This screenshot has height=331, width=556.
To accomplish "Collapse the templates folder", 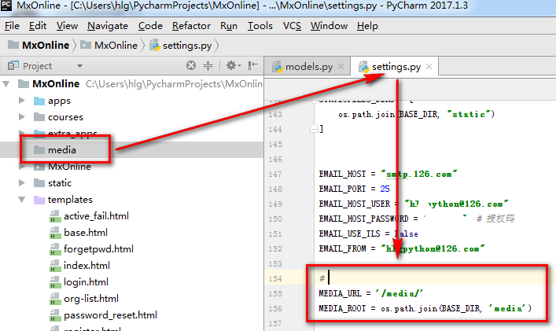I will coord(22,200).
